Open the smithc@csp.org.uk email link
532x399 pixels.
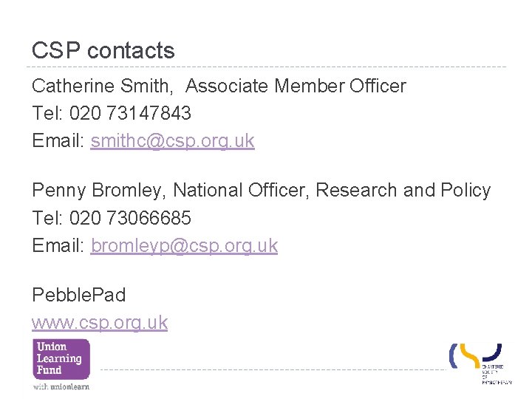tap(172, 141)
